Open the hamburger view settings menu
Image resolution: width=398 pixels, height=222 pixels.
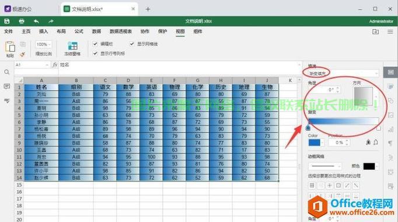pyautogui.click(x=390, y=31)
